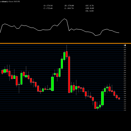This screenshot has height=131, width=131.
Task: Click the 119 price axis label
Action: coord(125,110)
